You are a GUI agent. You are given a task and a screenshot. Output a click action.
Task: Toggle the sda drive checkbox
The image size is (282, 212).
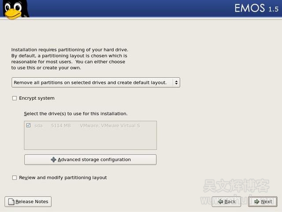[x=29, y=125]
